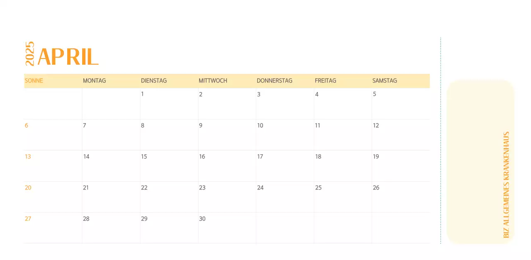Select the FREITAG column header
The height and width of the screenshot is (260, 531).
pyautogui.click(x=325, y=81)
